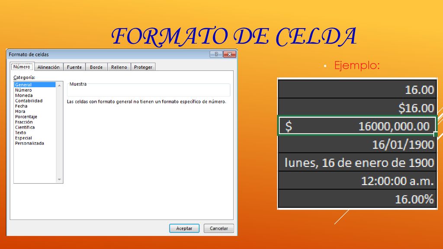
Task: Click the Aceptar button
Action: [184, 228]
